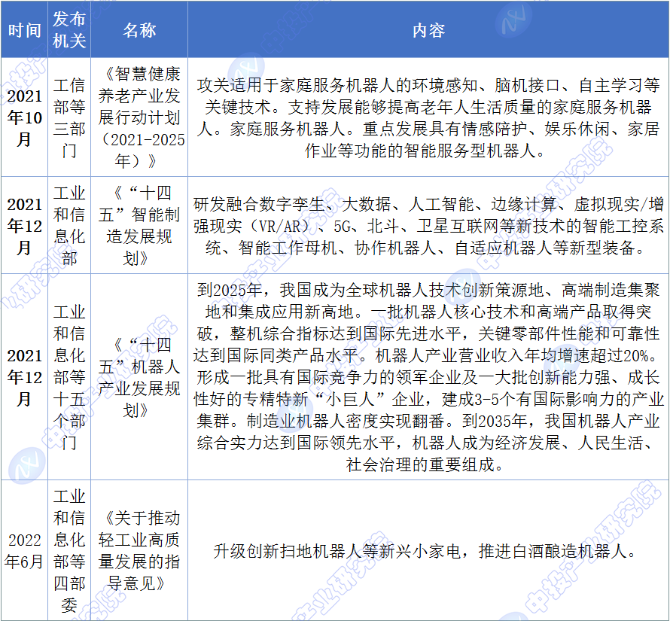Image resolution: width=670 pixels, height=621 pixels.
Task: Click the 2021年10月 date cell
Action: pyautogui.click(x=24, y=117)
